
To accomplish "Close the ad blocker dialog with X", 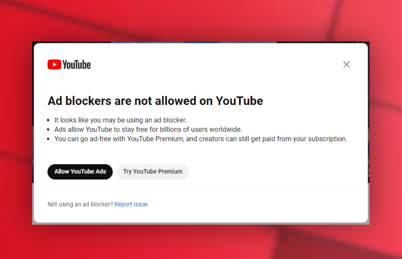I will (x=346, y=64).
